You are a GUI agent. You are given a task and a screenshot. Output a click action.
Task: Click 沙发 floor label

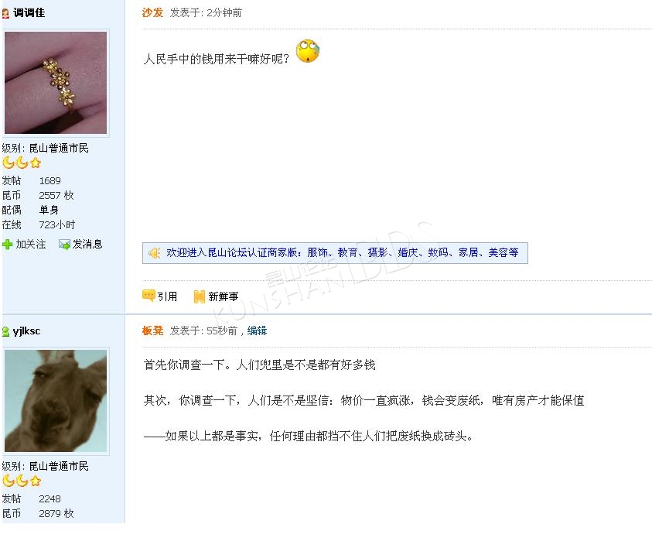[x=152, y=13]
